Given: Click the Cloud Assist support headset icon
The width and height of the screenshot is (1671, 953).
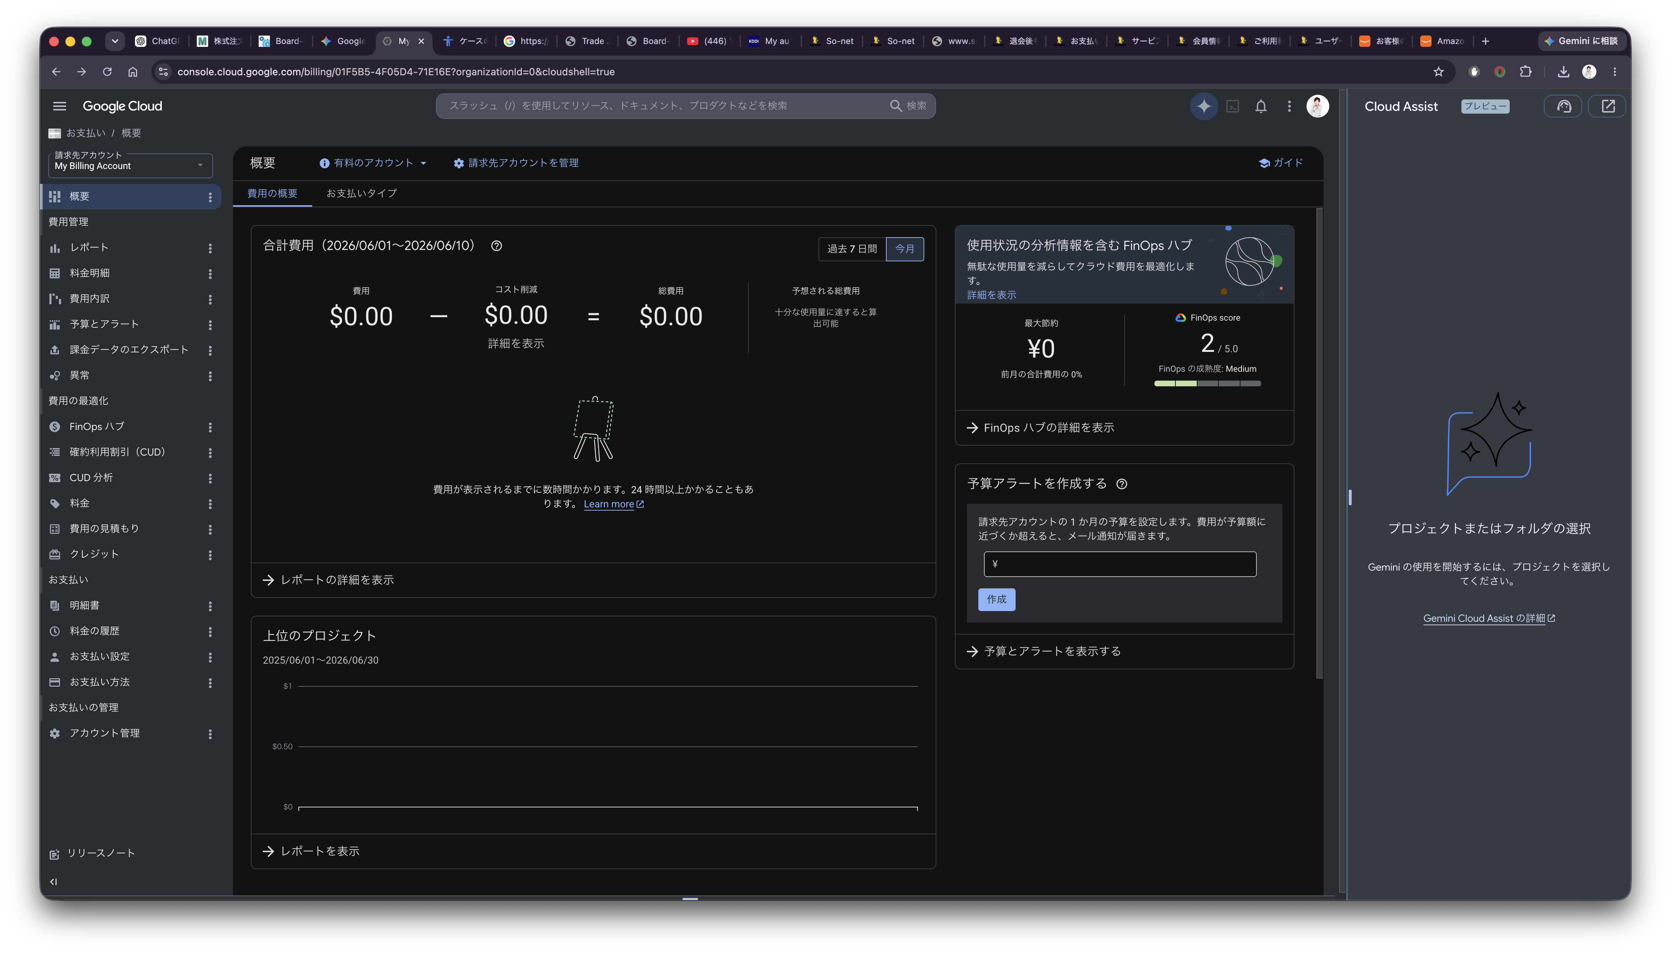Looking at the screenshot, I should coord(1564,106).
